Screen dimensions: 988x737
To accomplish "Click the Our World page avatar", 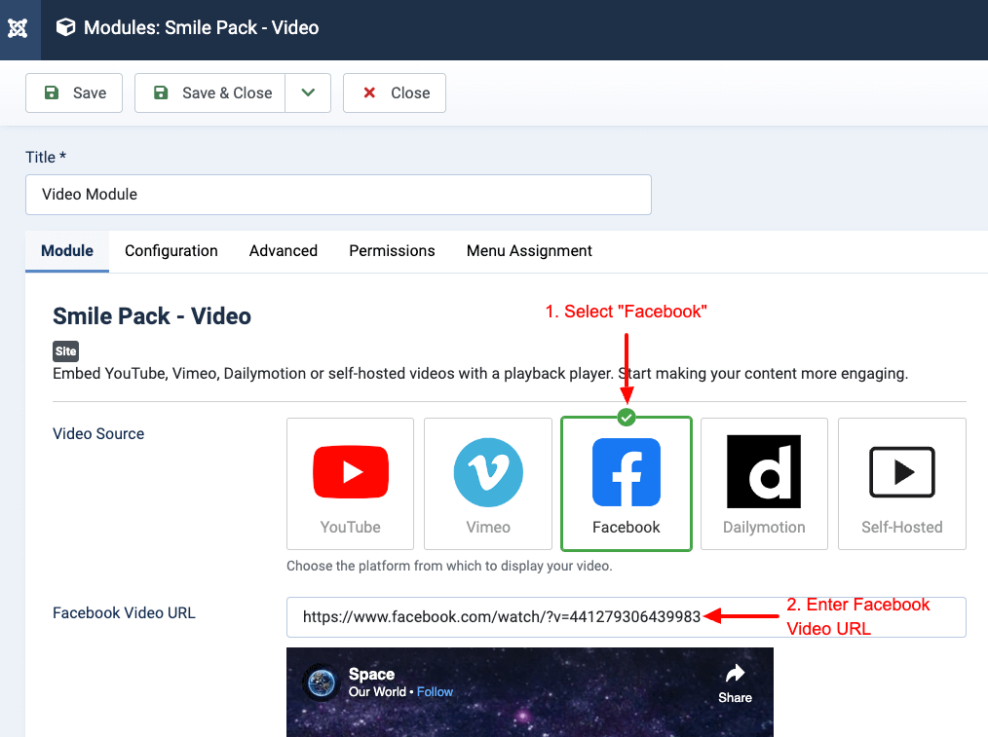I will click(322, 682).
